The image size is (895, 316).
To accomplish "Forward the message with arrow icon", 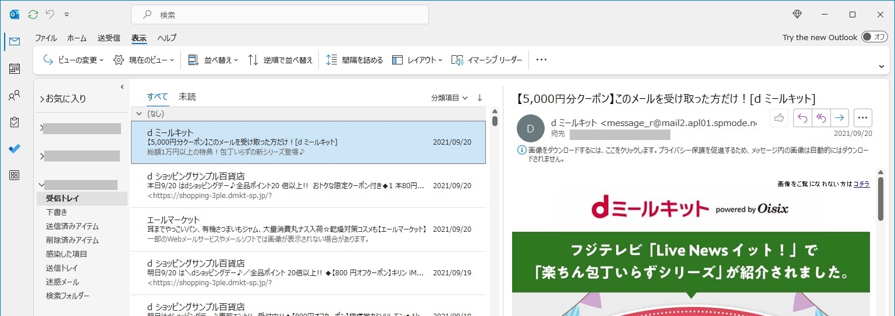I will click(839, 118).
